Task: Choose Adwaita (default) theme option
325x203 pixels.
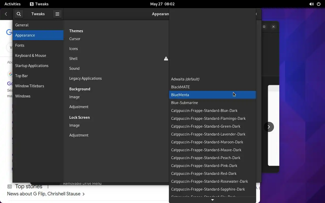Action: [185, 79]
